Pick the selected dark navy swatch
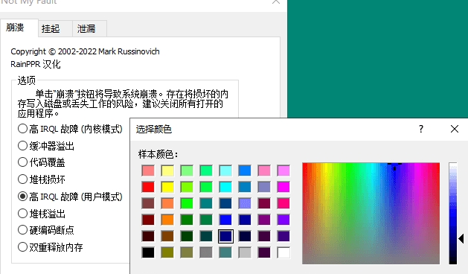Screen dimensions: 468x274 [225, 236]
